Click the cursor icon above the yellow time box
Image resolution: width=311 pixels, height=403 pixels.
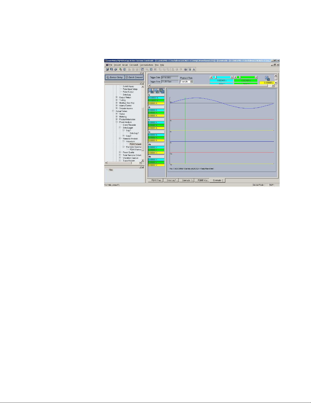tap(267, 78)
